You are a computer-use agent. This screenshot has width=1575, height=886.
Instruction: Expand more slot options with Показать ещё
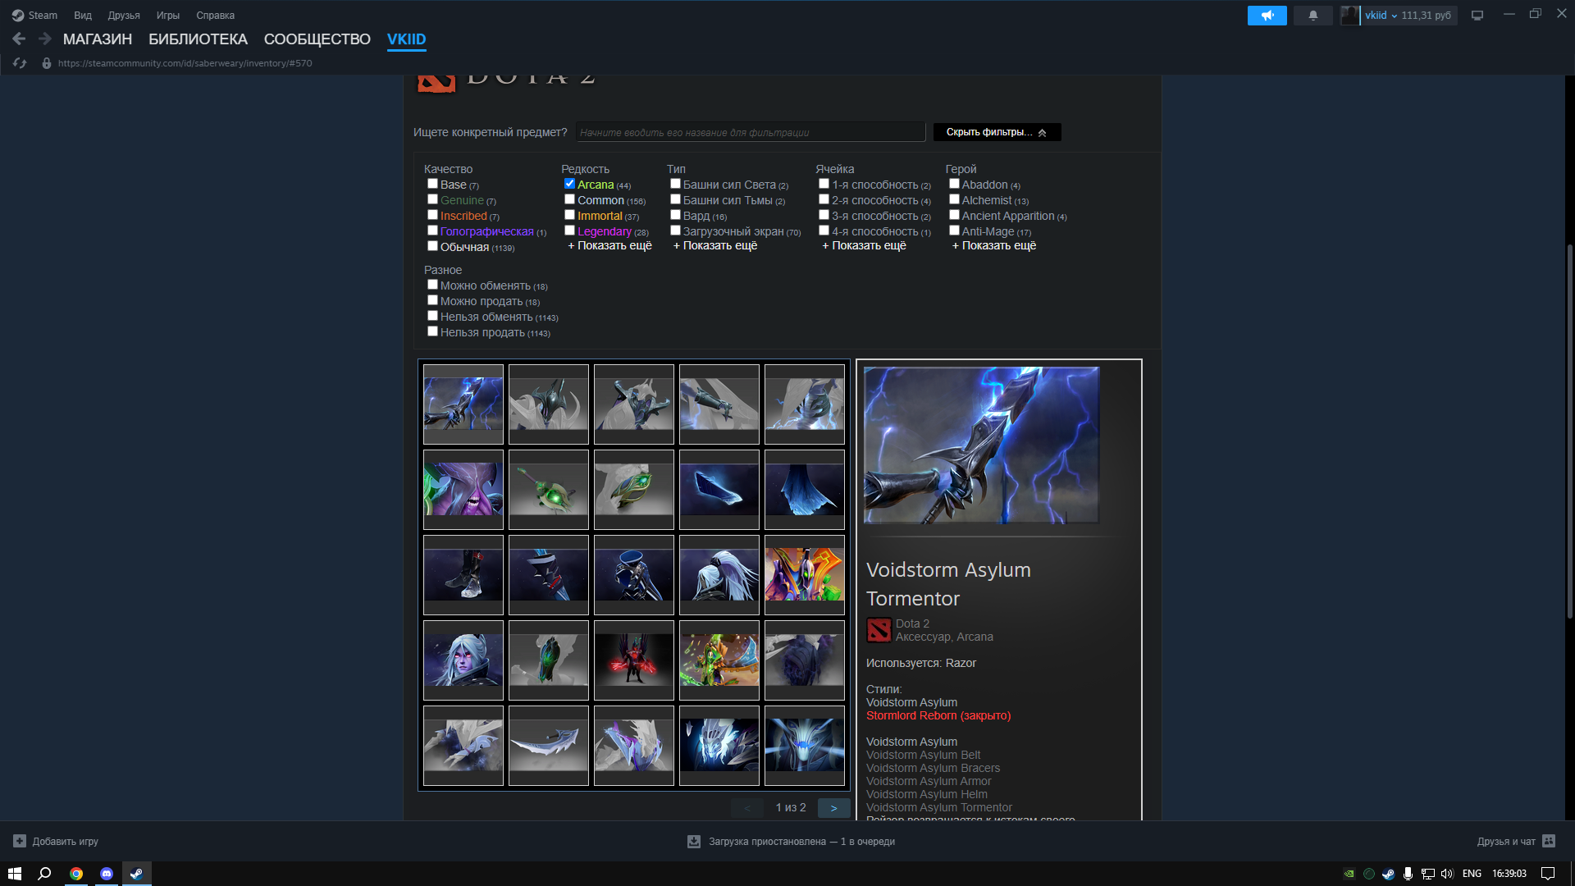(x=864, y=246)
